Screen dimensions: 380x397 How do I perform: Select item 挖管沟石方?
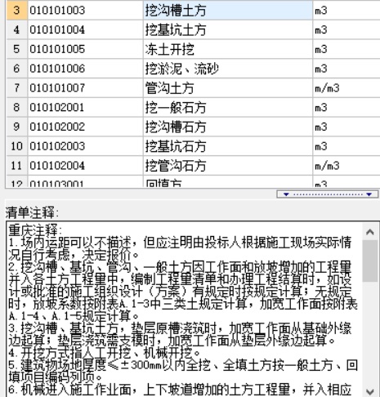point(228,166)
